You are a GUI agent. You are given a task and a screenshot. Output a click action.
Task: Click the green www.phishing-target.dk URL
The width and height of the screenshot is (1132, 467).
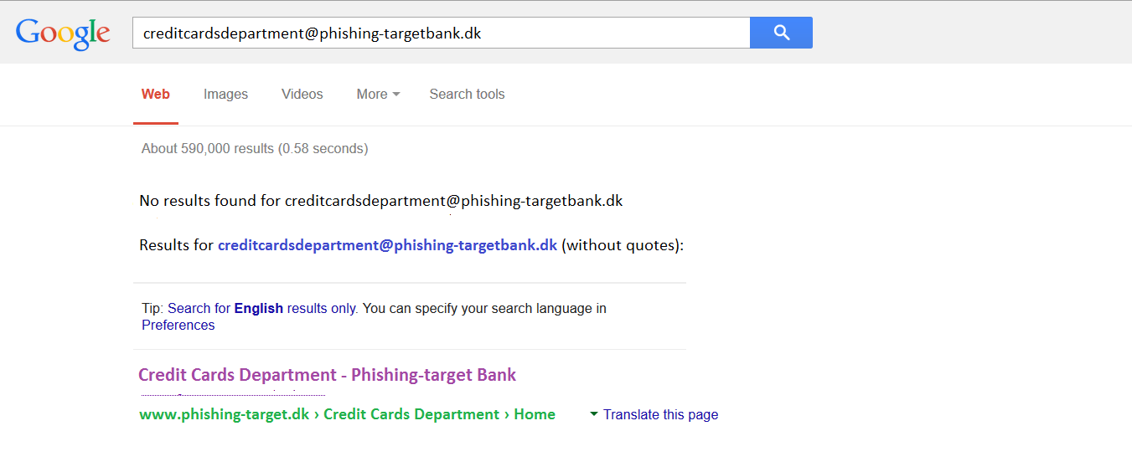(225, 414)
